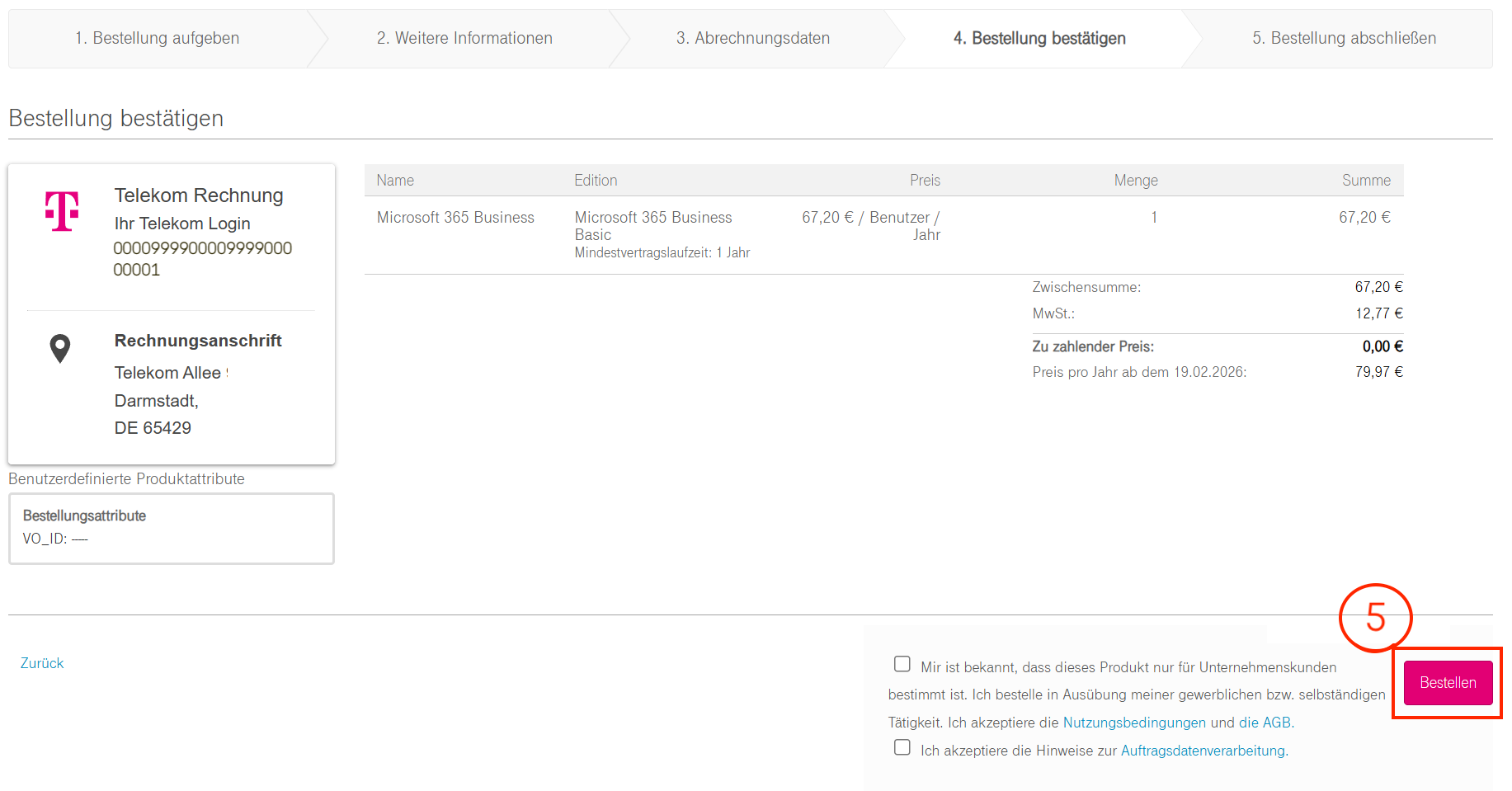The width and height of the screenshot is (1512, 791).
Task: Select step 4 Bestellung bestätigen
Action: [1039, 38]
